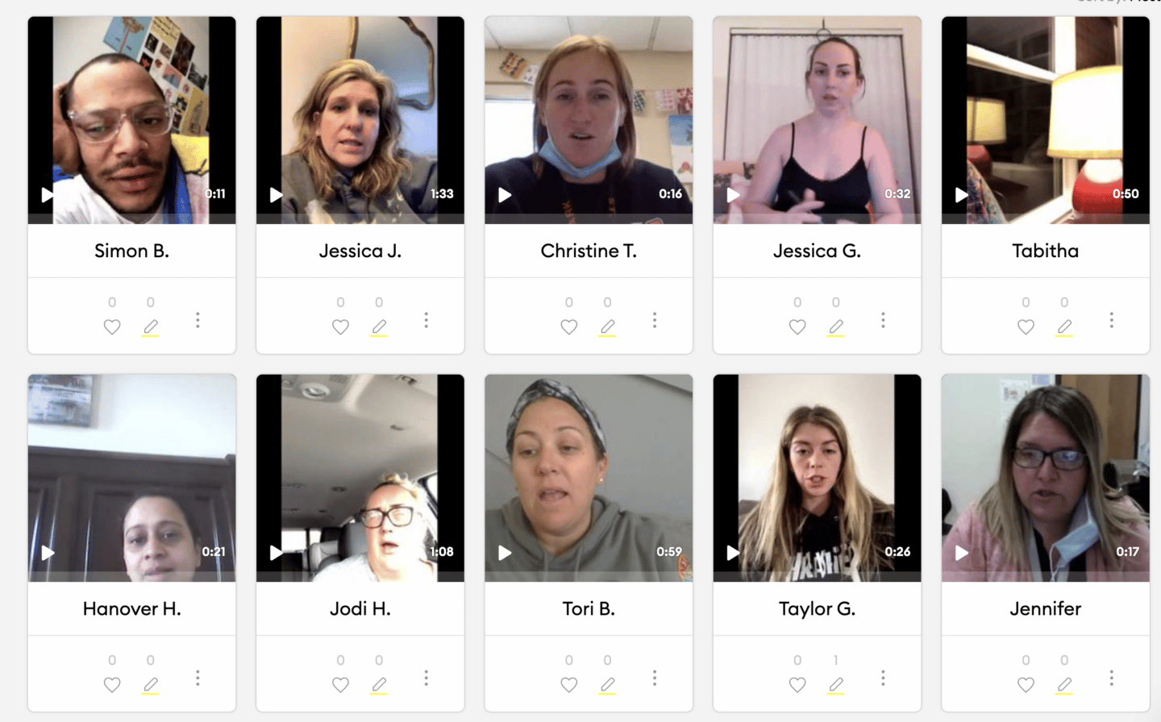Open the pencil comment icon for Christine T.
The height and width of the screenshot is (722, 1161).
607,327
